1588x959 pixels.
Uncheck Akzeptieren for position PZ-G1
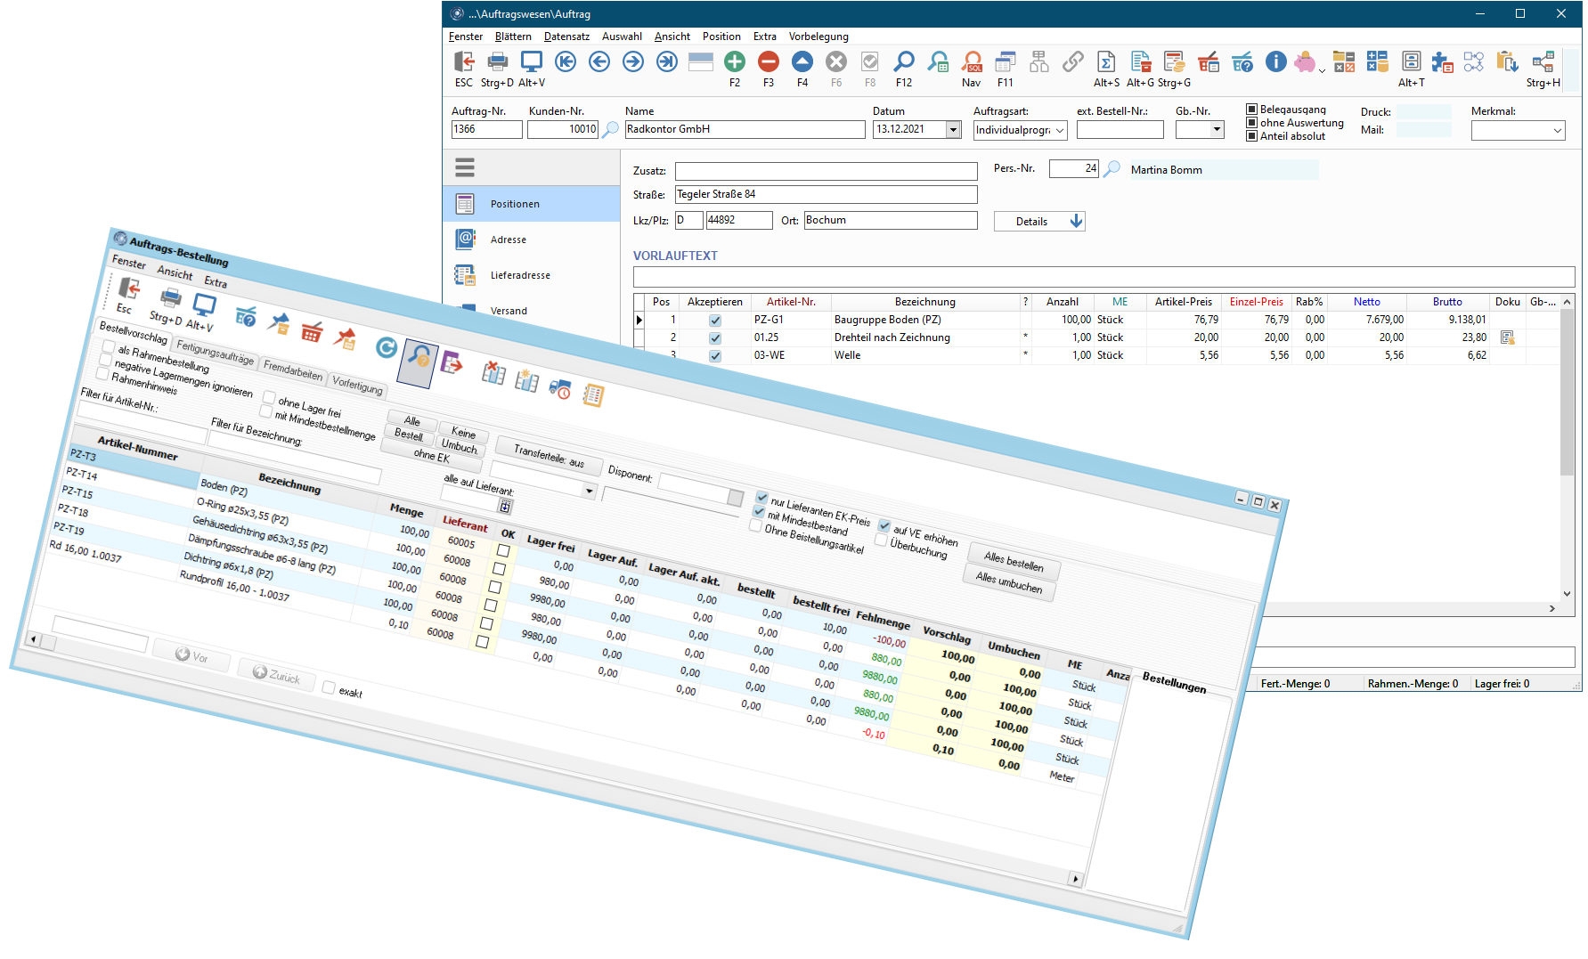coord(715,321)
